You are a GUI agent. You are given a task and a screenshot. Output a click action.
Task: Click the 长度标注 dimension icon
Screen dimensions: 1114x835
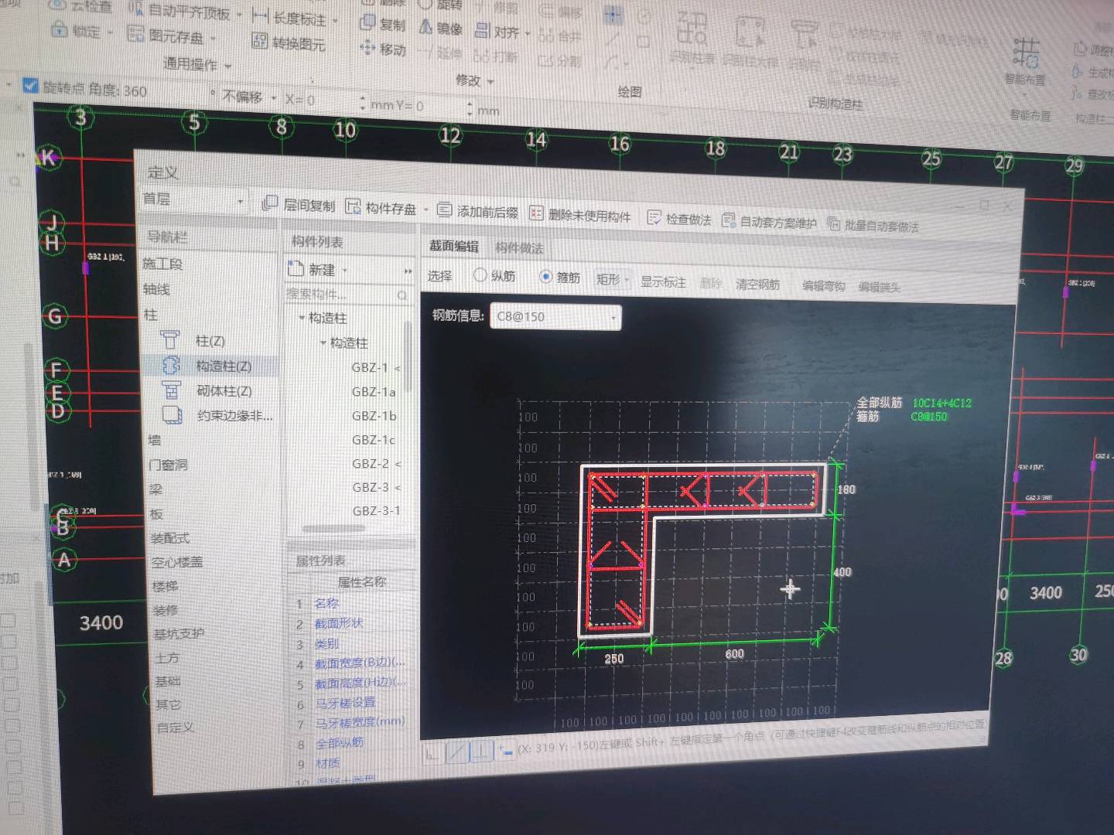(261, 16)
